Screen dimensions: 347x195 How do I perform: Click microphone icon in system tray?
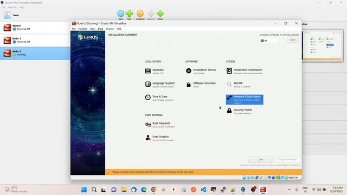tap(297, 190)
